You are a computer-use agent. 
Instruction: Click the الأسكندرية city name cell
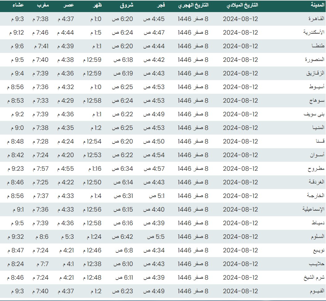coord(313,32)
